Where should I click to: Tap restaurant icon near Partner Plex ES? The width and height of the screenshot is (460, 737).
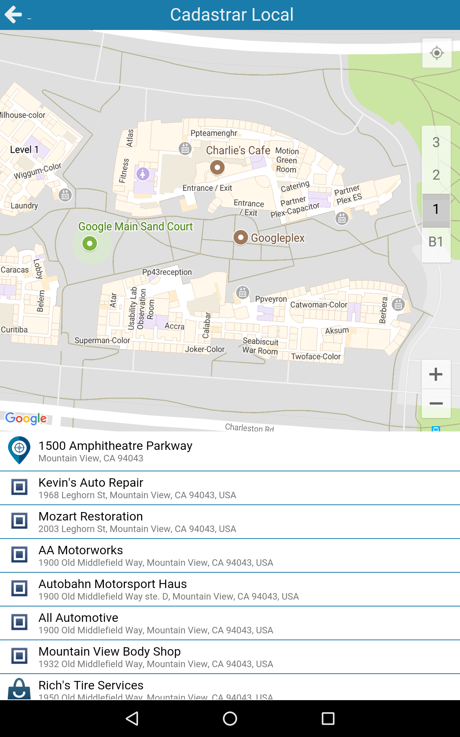[342, 218]
